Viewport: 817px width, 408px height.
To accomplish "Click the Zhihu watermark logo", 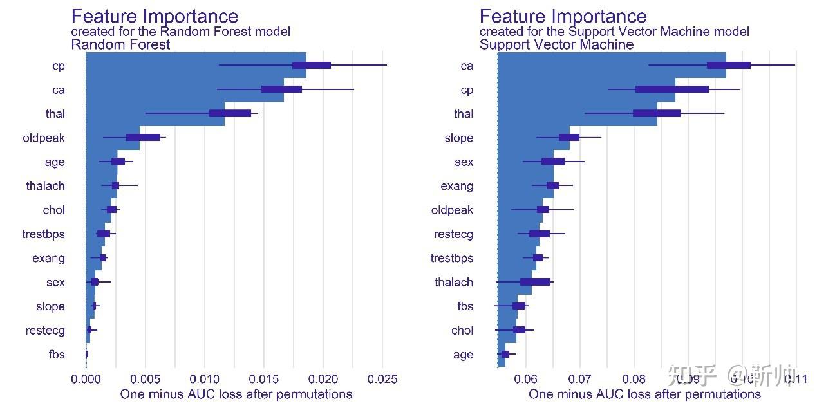I will point(692,375).
